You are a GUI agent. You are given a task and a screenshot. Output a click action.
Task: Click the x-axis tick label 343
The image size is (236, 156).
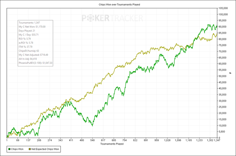click(x=60, y=140)
